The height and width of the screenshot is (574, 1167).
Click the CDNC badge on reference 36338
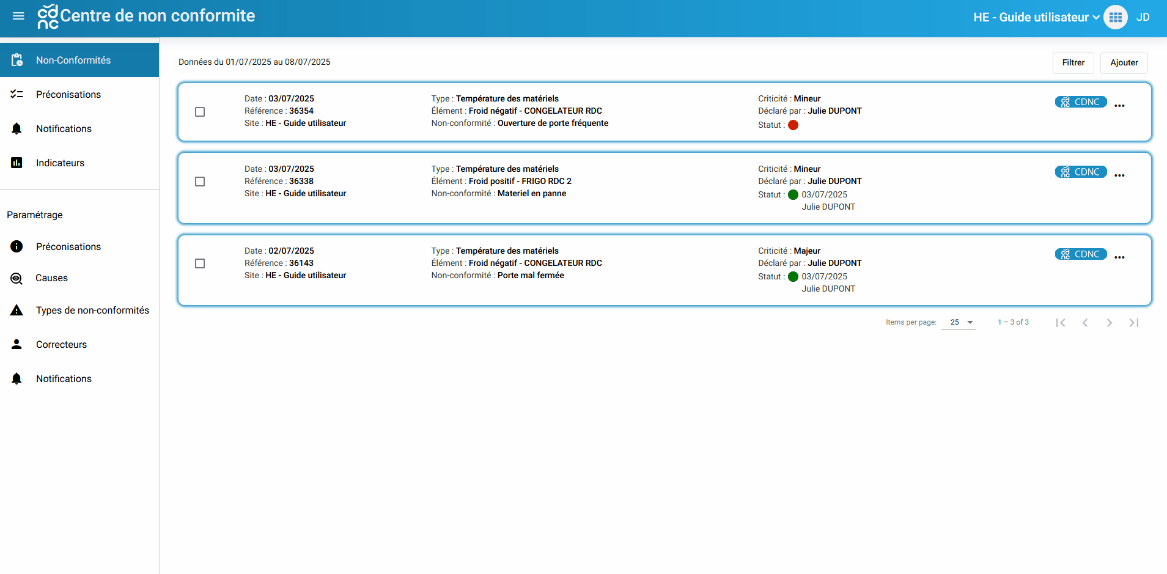coord(1081,172)
